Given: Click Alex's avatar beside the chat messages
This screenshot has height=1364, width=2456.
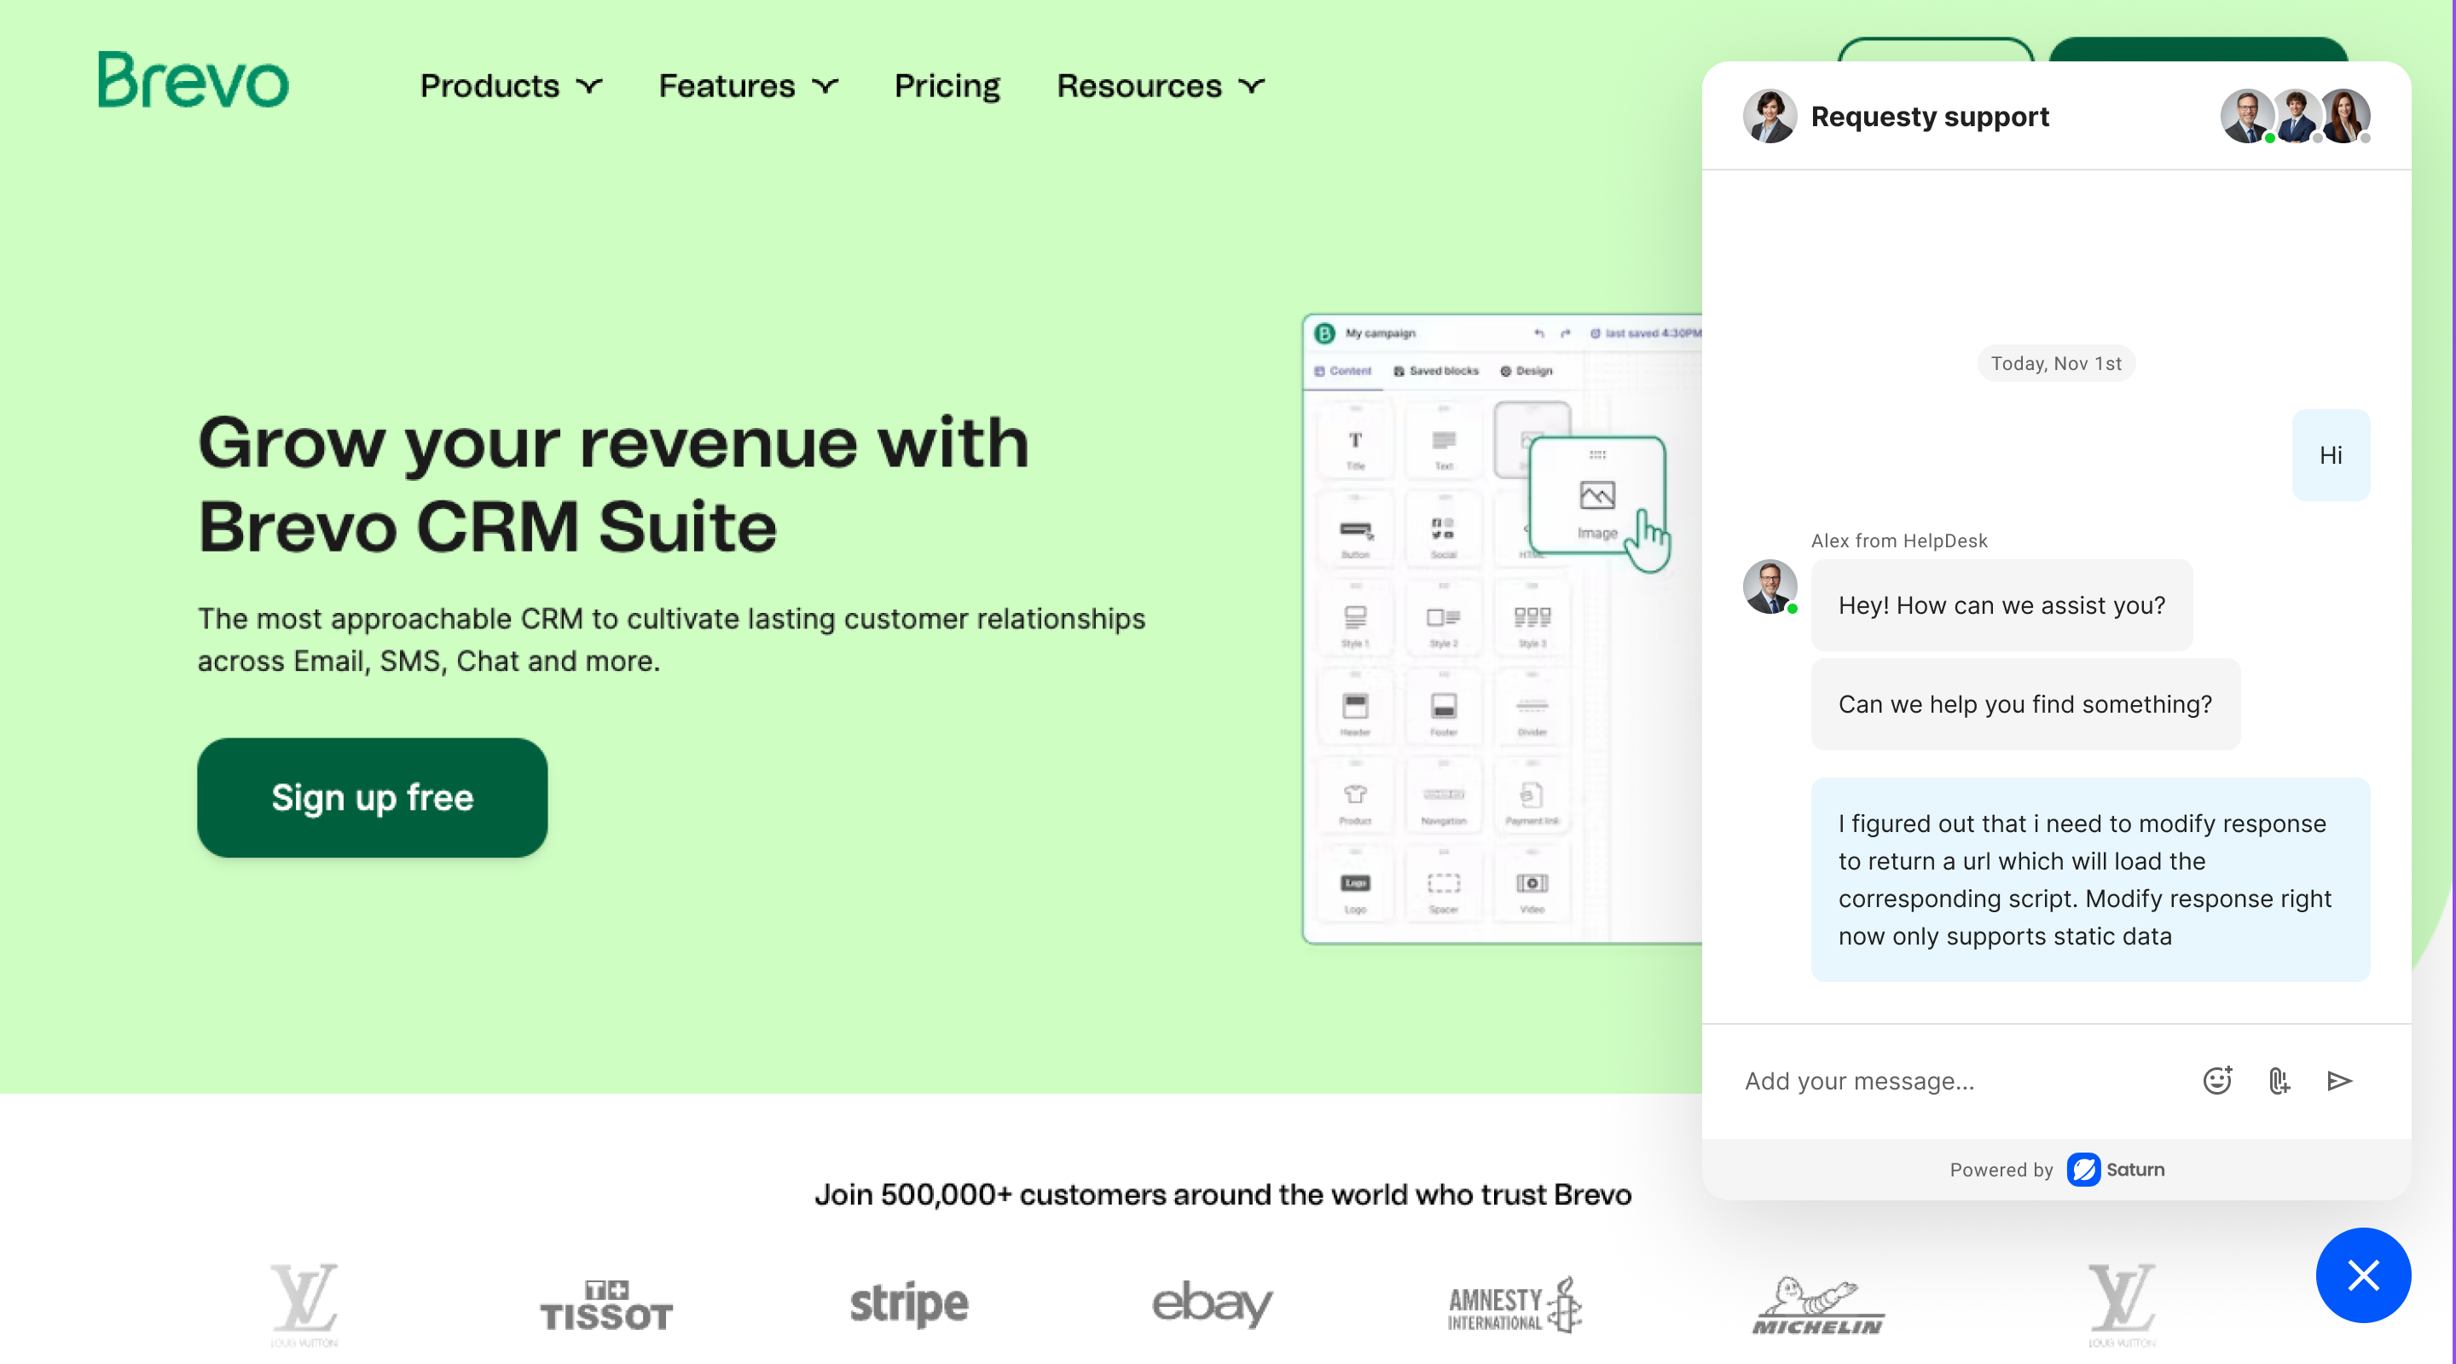Looking at the screenshot, I should click(x=1770, y=587).
